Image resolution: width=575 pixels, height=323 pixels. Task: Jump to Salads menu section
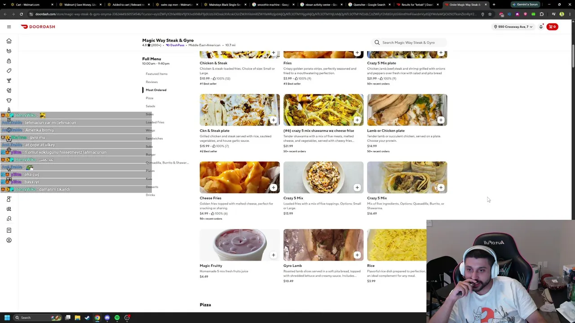click(x=150, y=106)
